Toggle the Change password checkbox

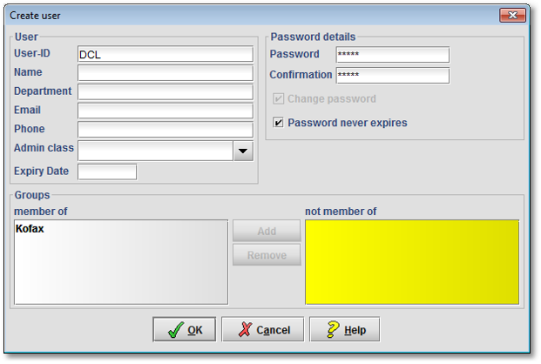pos(280,99)
